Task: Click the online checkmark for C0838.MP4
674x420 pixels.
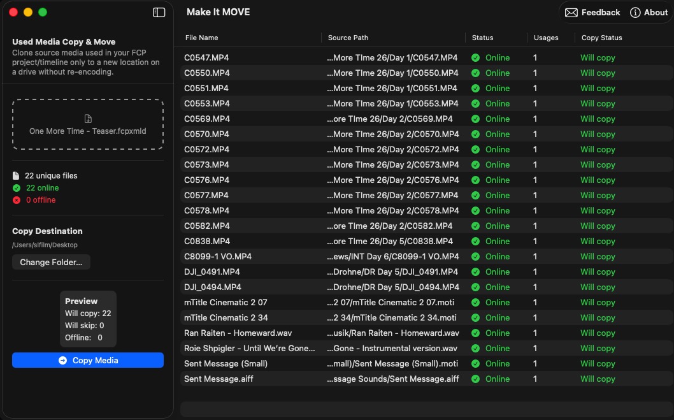Action: (475, 241)
